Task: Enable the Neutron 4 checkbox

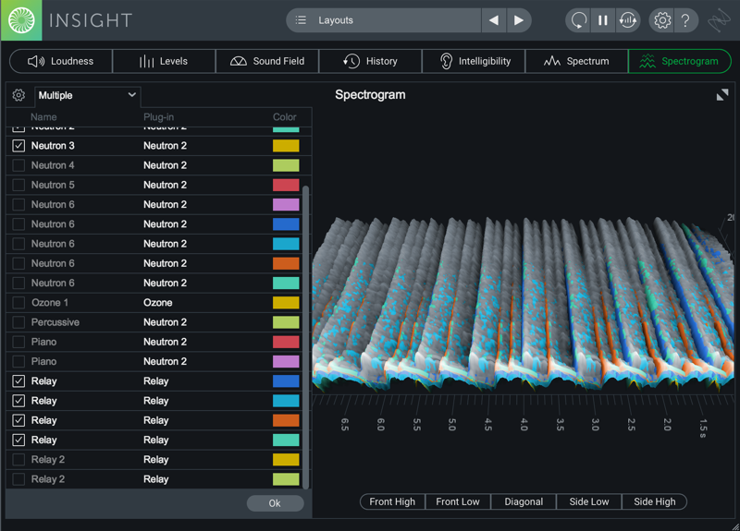Action: point(18,165)
